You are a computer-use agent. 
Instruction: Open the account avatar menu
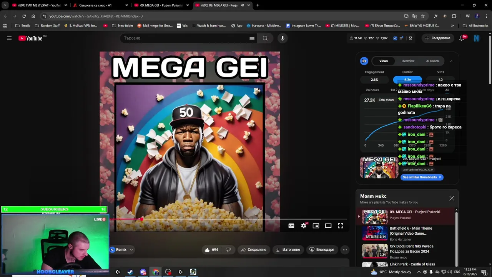477,38
